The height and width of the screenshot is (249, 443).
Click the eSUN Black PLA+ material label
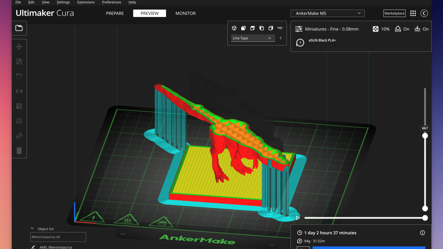(x=322, y=40)
